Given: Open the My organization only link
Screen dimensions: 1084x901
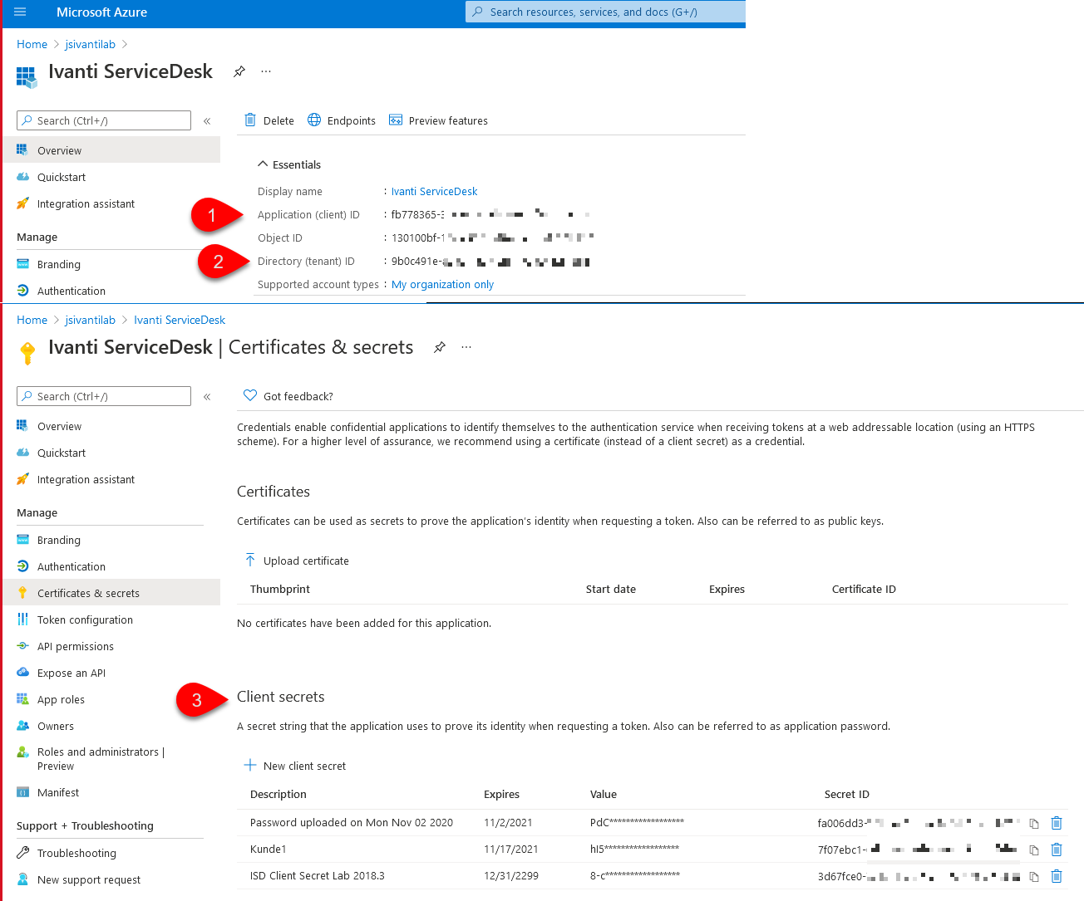Looking at the screenshot, I should (442, 284).
